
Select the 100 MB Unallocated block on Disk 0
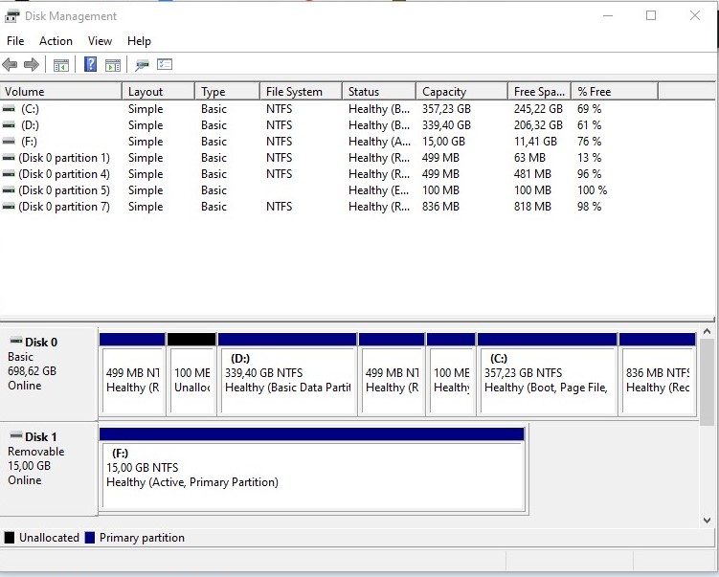(x=191, y=375)
